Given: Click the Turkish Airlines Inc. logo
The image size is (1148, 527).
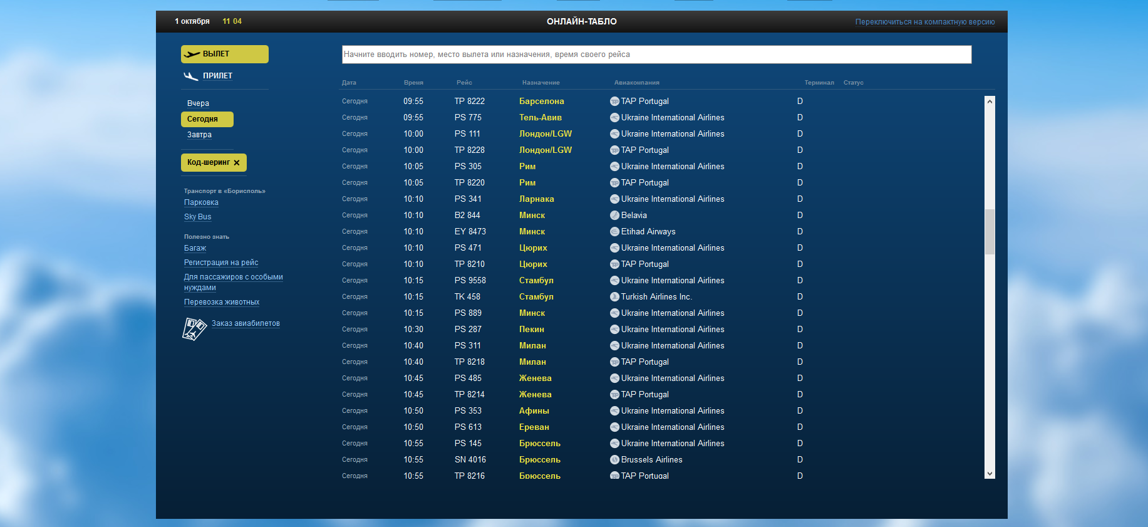Looking at the screenshot, I should point(614,297).
